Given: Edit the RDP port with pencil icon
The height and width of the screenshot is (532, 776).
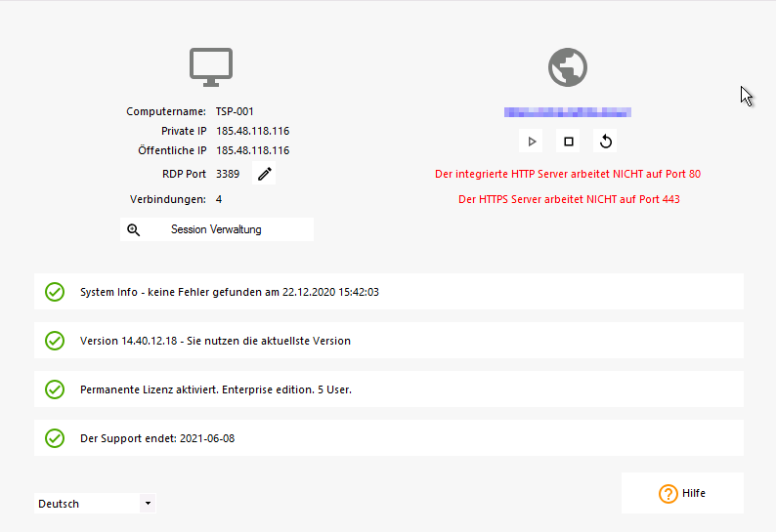Looking at the screenshot, I should [x=265, y=174].
